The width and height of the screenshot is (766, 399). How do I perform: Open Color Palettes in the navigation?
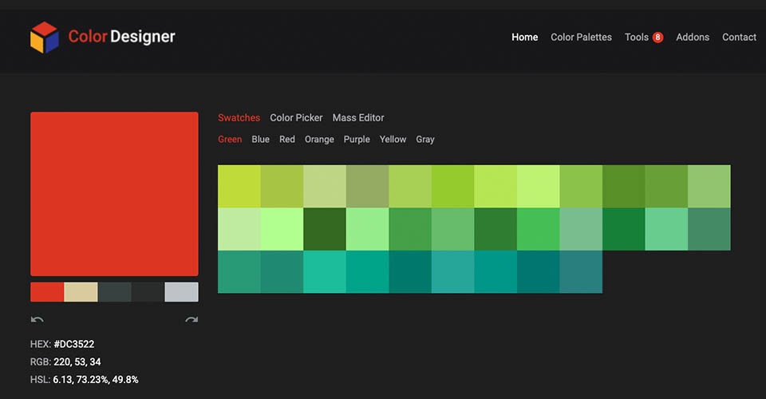[581, 38]
